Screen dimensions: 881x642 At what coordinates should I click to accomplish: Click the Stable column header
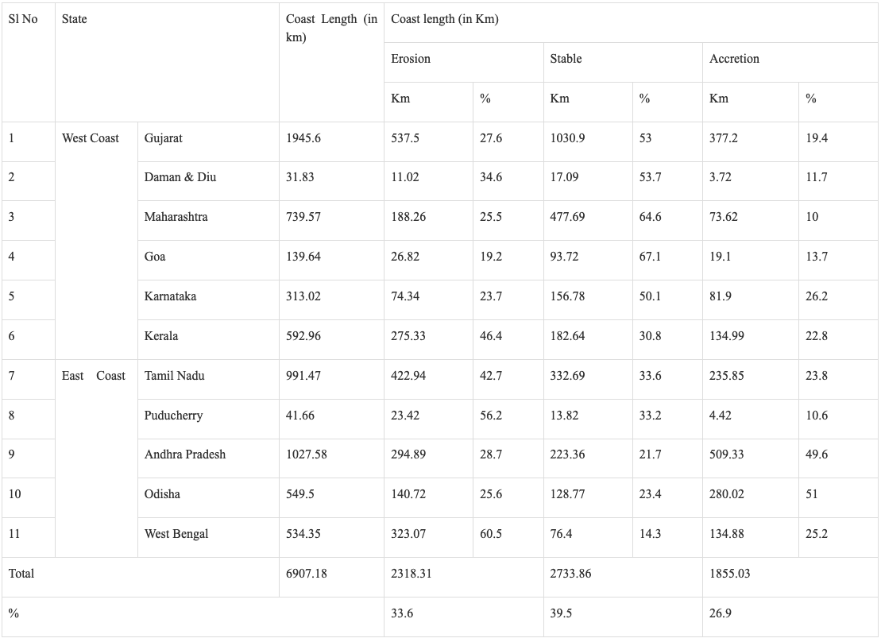(x=566, y=59)
